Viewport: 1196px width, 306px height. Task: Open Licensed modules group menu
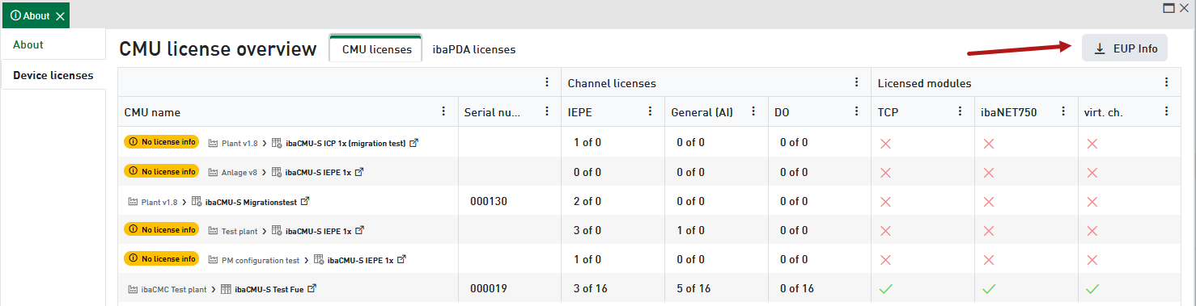1166,82
